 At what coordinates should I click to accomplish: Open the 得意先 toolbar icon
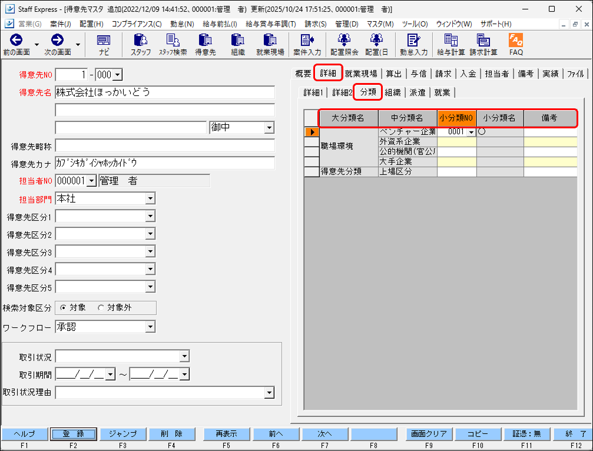coord(206,44)
